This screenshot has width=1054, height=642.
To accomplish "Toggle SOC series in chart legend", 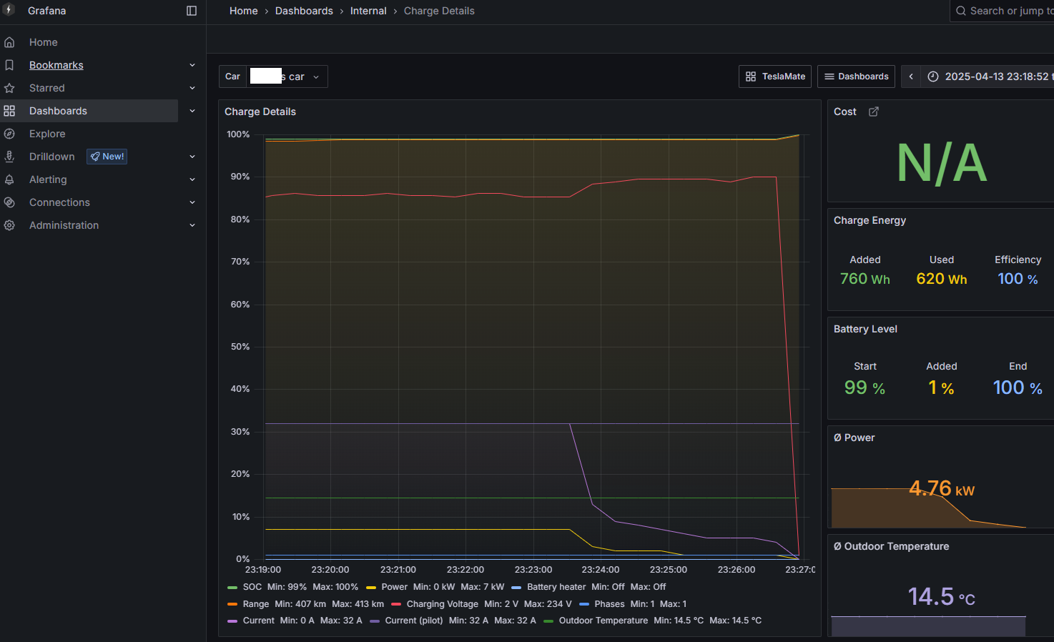I will click(252, 587).
